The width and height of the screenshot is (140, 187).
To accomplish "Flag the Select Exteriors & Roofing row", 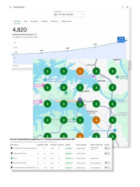I will tap(107, 153).
